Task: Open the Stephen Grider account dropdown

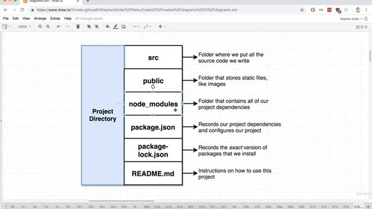Action: pos(351,19)
